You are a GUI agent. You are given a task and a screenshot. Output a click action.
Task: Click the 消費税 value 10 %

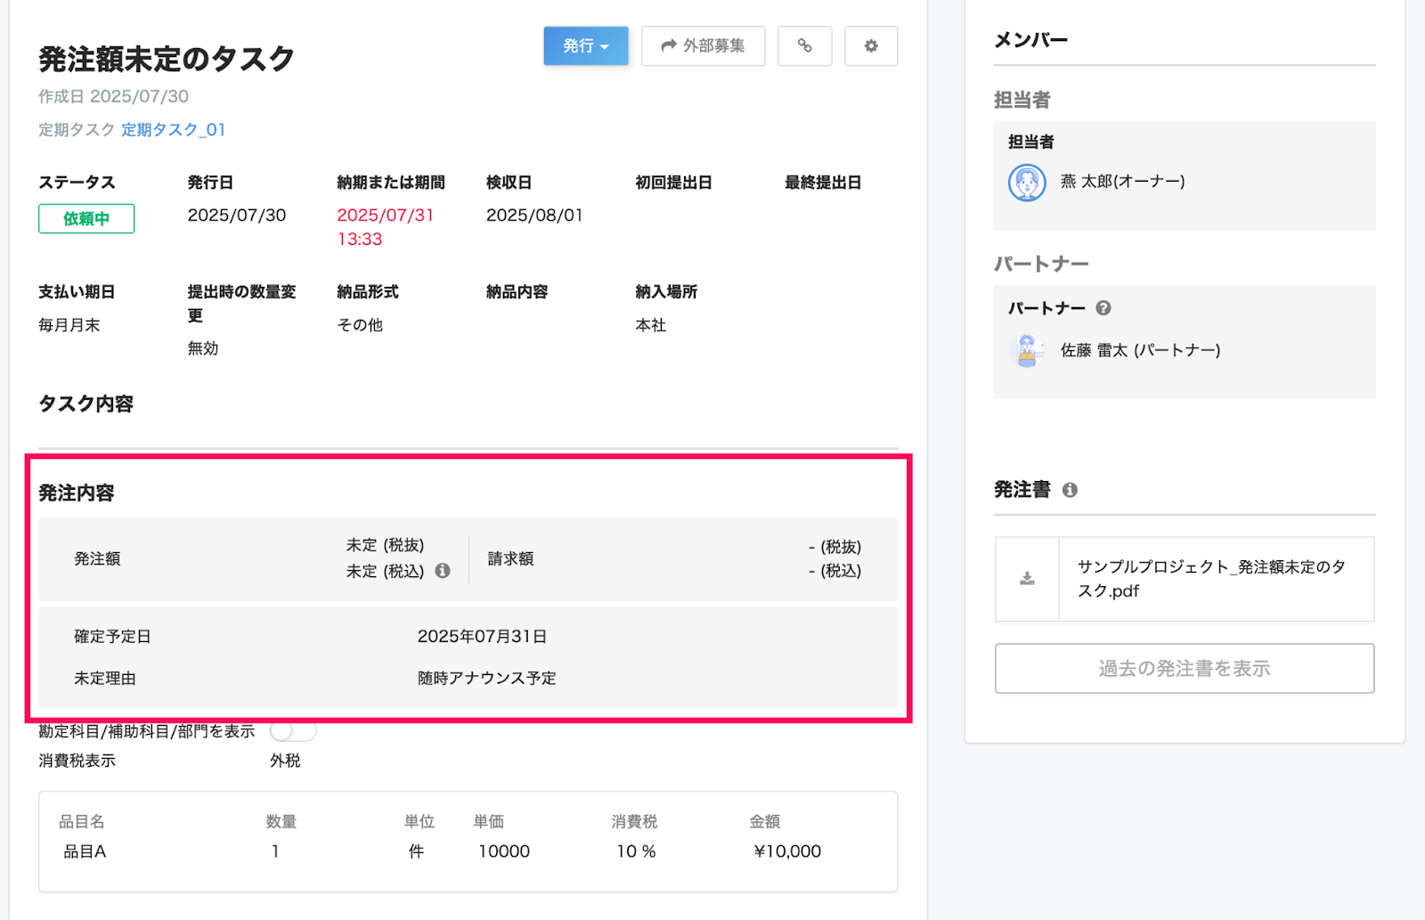[636, 851]
